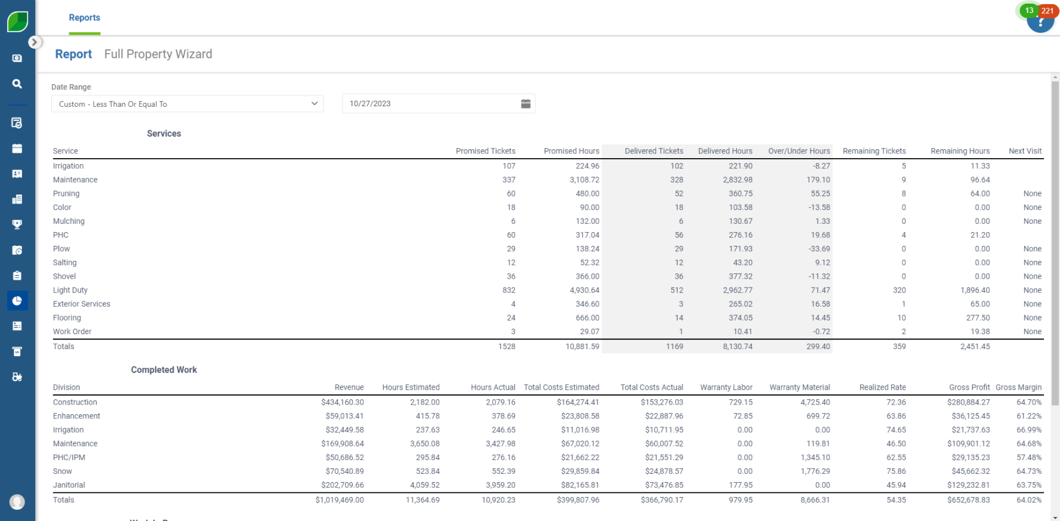
Task: Switch to the Reports tab
Action: click(x=84, y=18)
